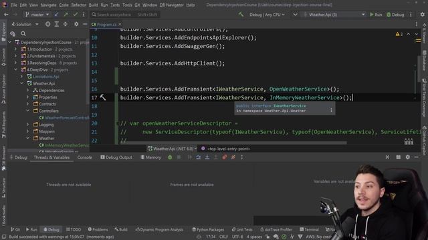Image resolution: width=428 pixels, height=240 pixels.
Task: Open the VCS more options menu beside the commit checkmark
Action: pyautogui.click(x=84, y=15)
